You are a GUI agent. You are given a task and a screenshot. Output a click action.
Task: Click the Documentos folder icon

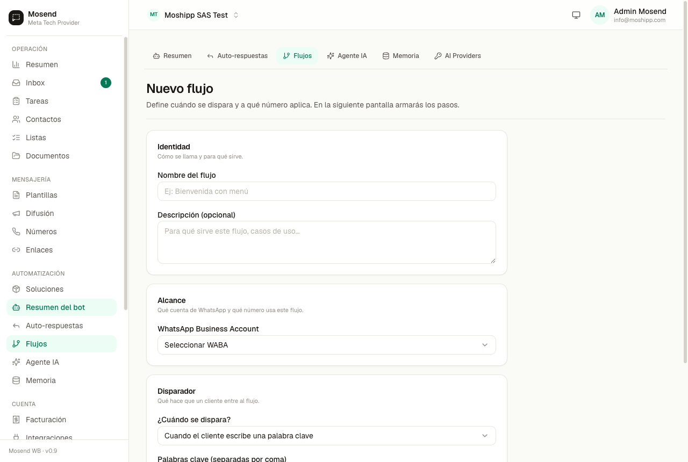16,156
